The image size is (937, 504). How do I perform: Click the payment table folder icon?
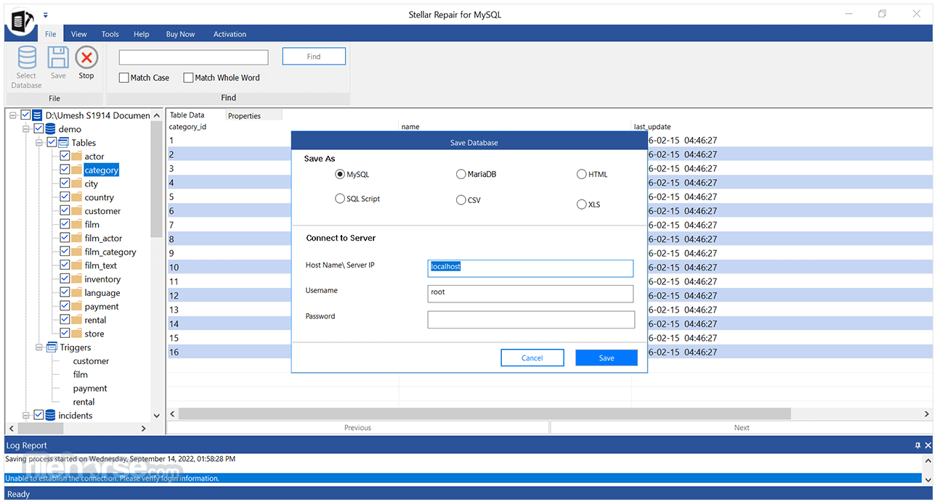coord(77,306)
